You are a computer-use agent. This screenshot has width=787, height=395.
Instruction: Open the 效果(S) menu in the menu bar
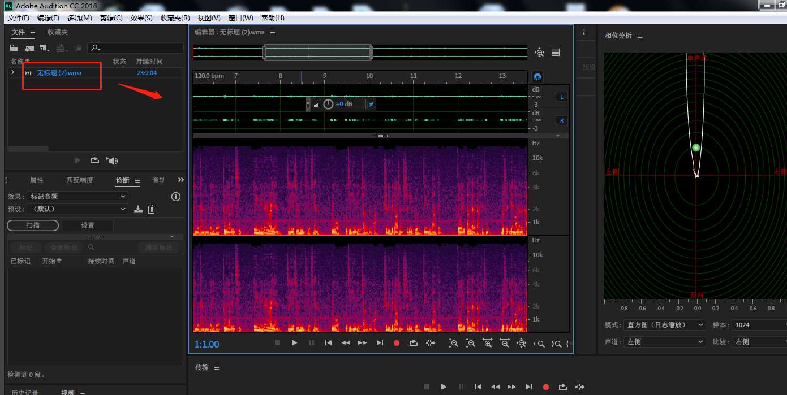(x=141, y=18)
